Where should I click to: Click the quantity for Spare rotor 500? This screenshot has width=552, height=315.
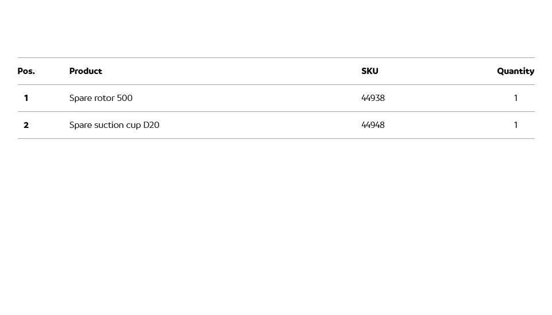tap(515, 98)
